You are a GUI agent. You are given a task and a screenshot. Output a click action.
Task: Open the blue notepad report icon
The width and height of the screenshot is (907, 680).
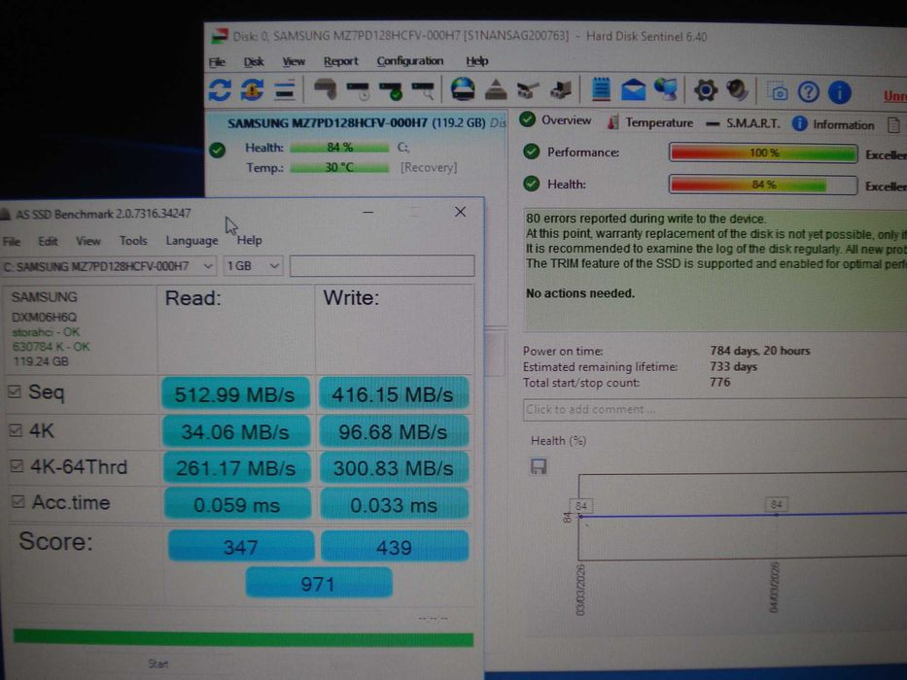(601, 89)
